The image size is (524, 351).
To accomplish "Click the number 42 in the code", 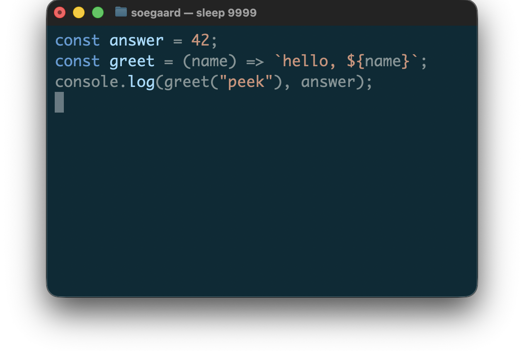I will (200, 41).
